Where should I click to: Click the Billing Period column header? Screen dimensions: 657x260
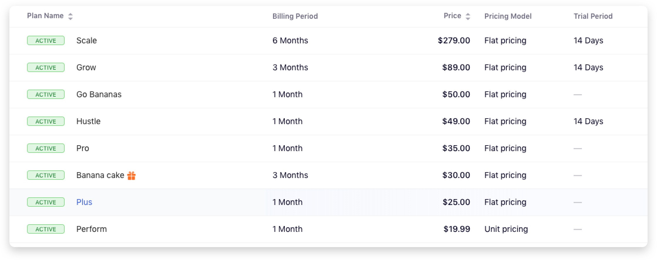coord(295,16)
